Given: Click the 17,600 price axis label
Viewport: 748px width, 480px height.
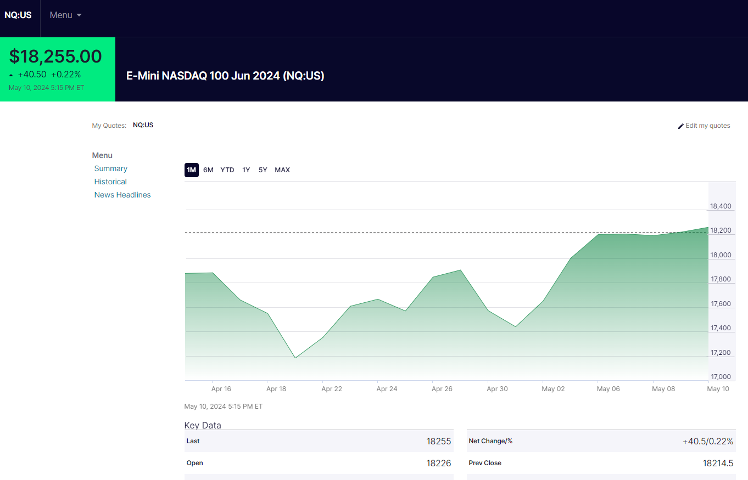Looking at the screenshot, I should pos(721,304).
